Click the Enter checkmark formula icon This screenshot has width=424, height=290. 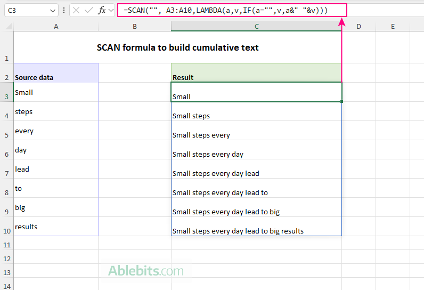(x=89, y=10)
